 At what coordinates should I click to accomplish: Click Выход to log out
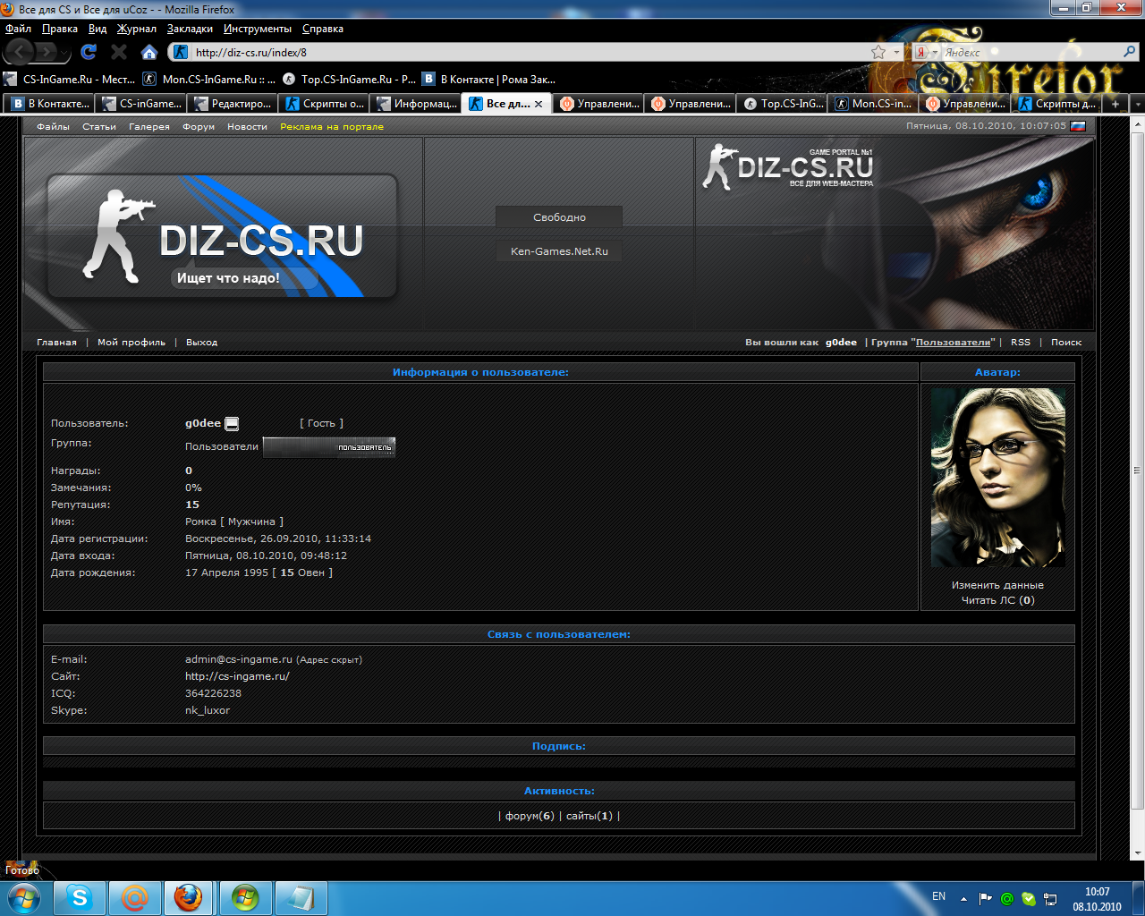tap(201, 343)
